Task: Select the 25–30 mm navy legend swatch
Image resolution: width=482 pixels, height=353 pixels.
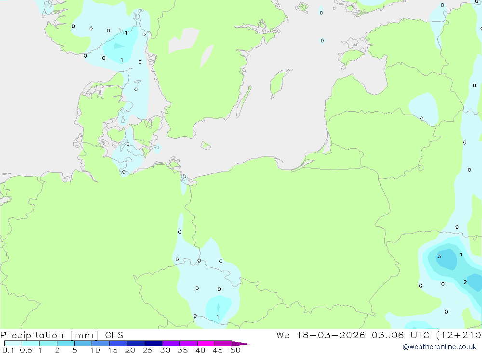Action: [153, 343]
